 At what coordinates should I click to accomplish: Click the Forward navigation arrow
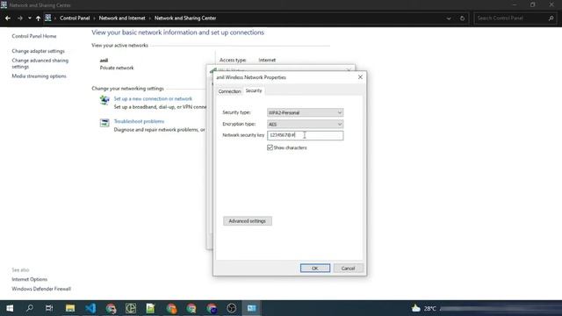(19, 18)
